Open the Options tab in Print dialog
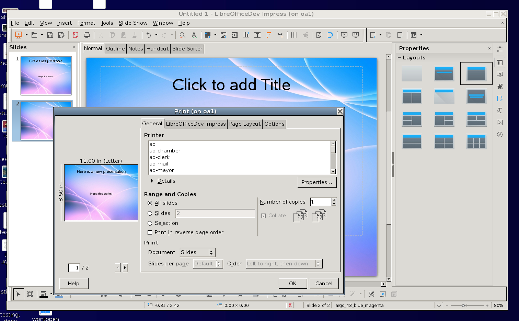 (274, 124)
